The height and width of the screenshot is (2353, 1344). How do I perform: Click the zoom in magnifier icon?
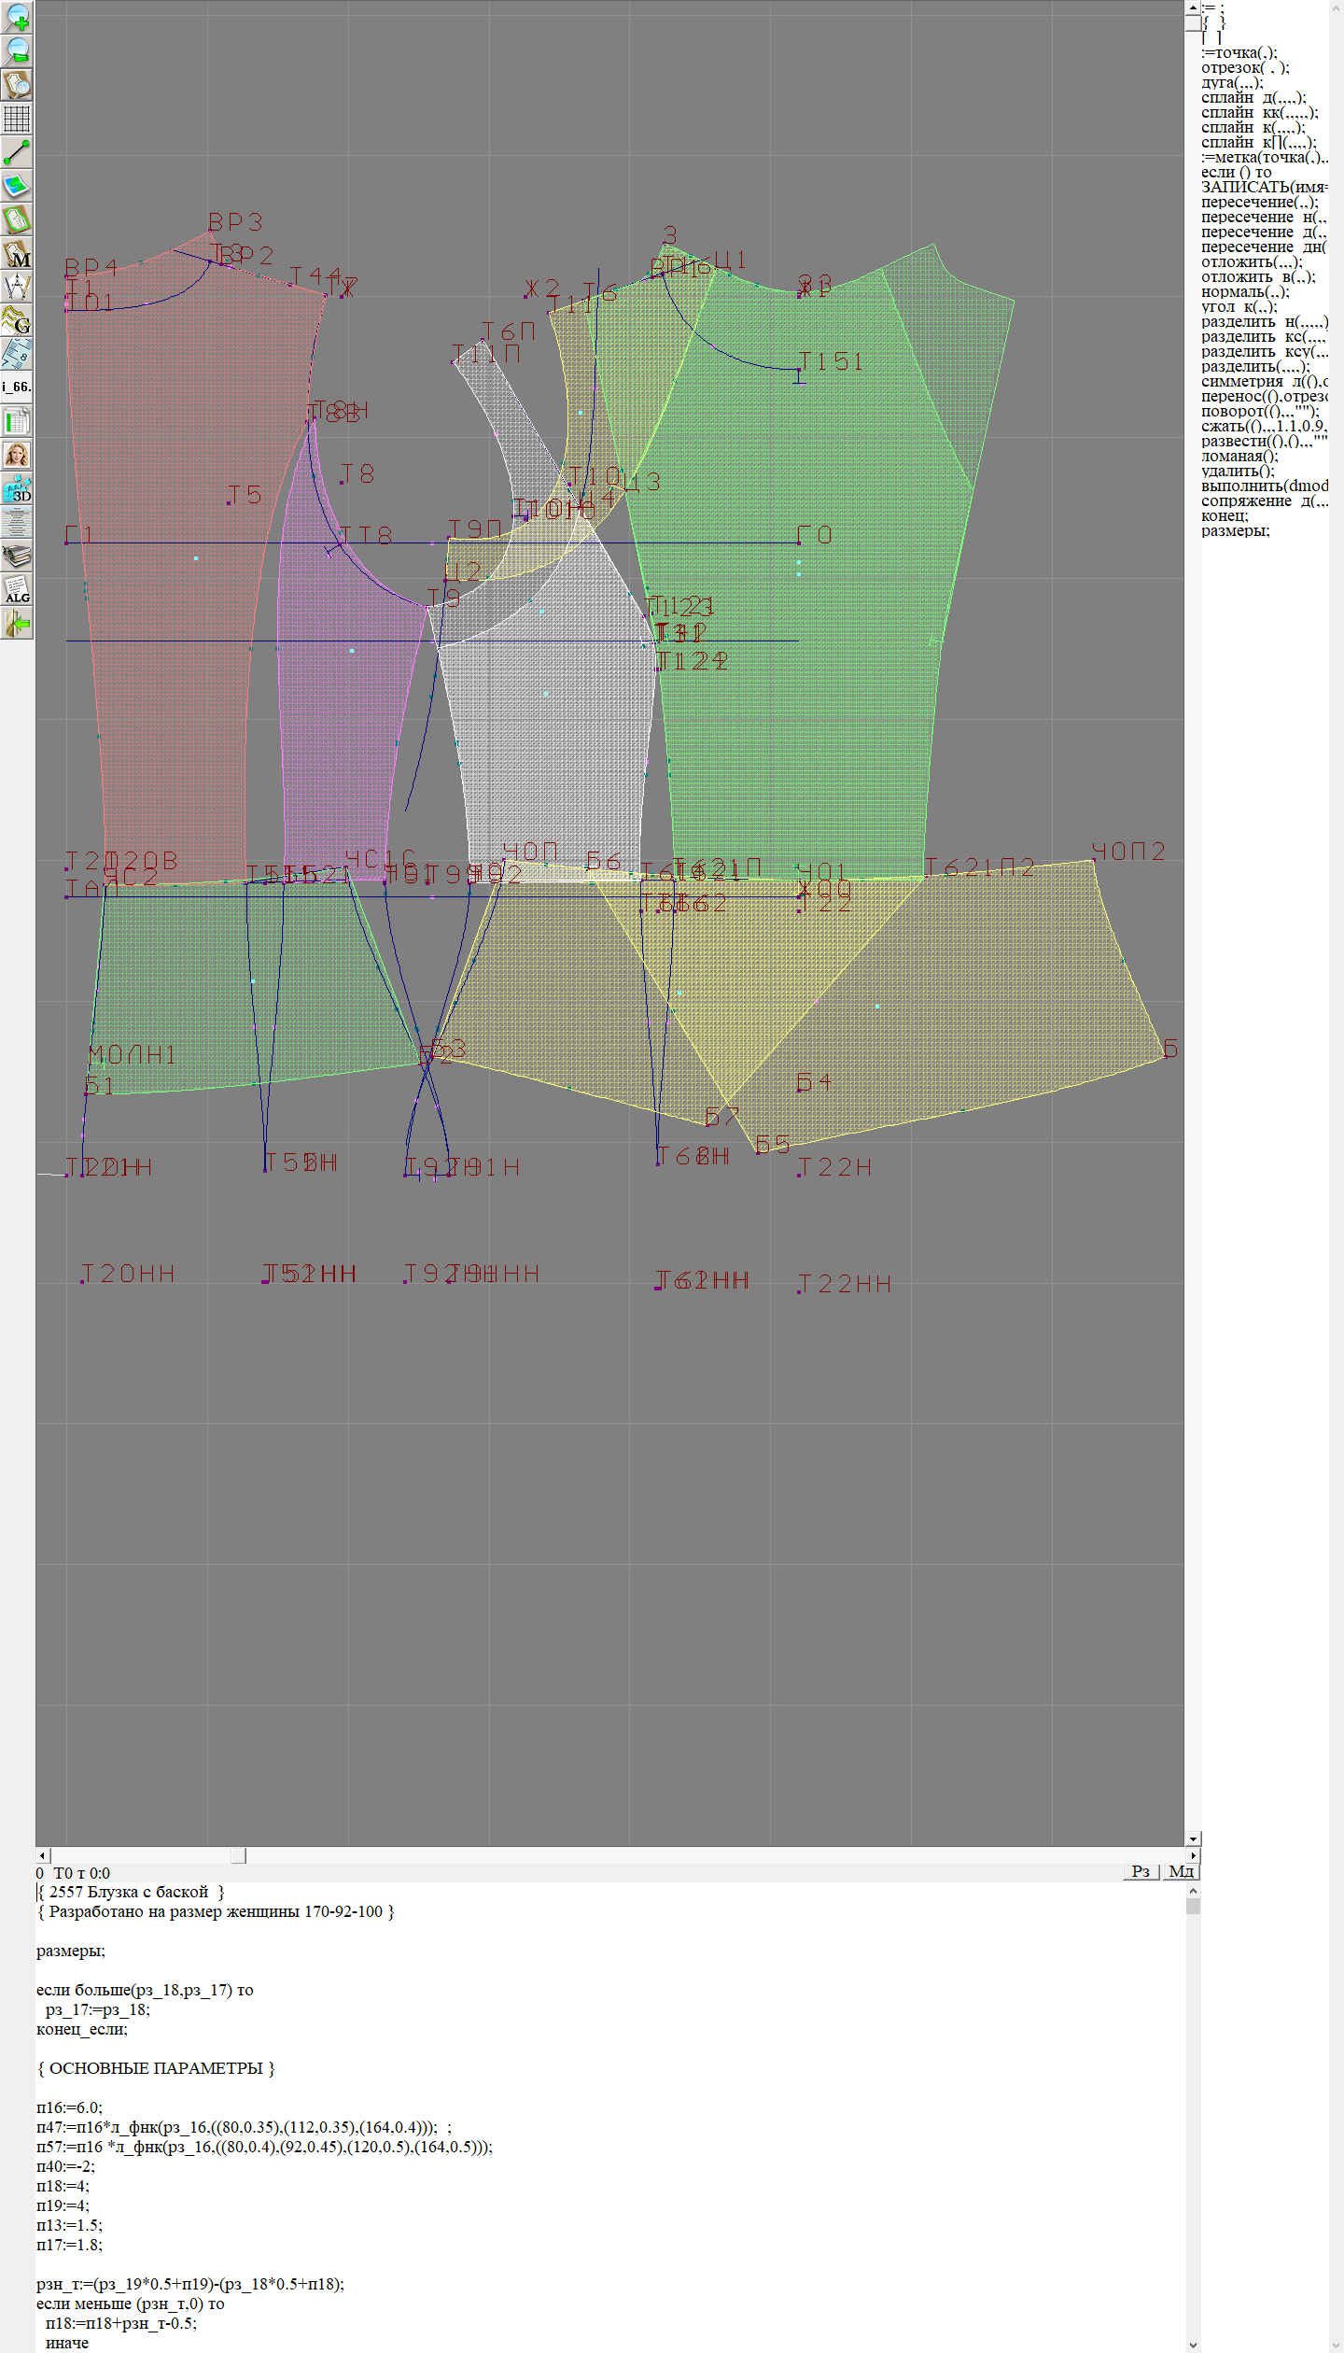(17, 17)
